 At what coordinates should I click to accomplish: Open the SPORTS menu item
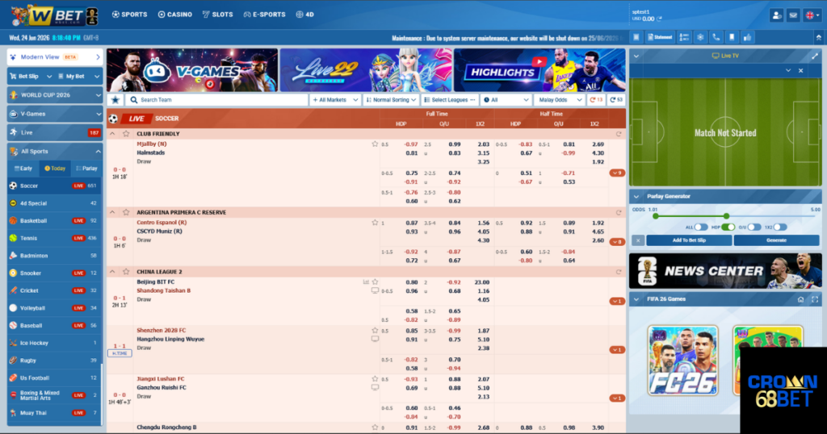click(130, 15)
